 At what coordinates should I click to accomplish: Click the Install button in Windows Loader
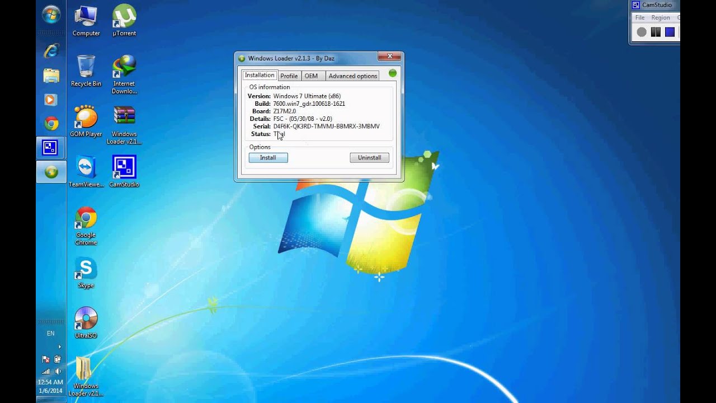[x=268, y=158]
